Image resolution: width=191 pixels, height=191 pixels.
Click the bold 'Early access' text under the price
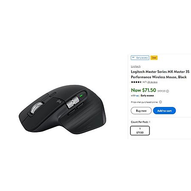click(x=147, y=95)
